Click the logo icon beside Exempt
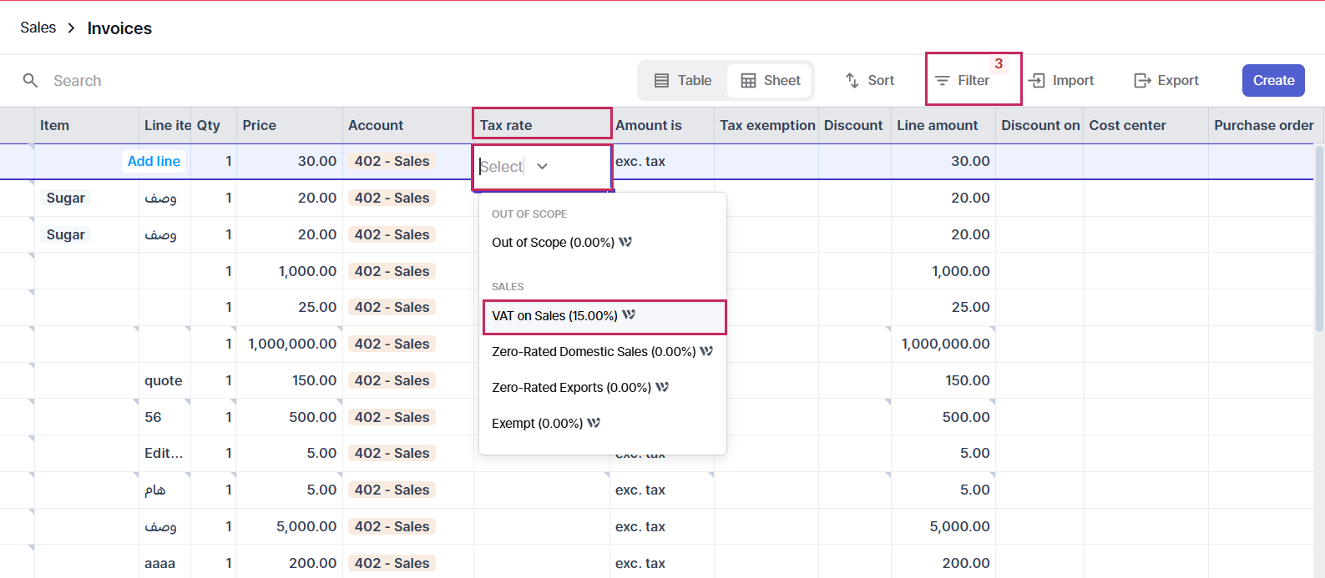 pyautogui.click(x=594, y=423)
